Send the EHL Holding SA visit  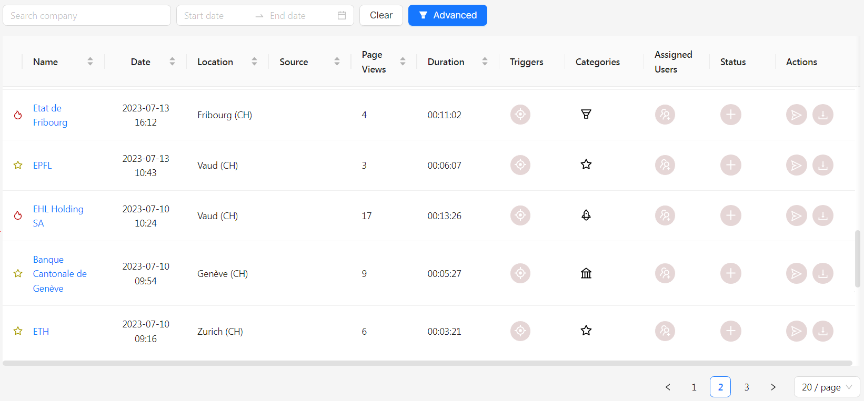coord(797,215)
